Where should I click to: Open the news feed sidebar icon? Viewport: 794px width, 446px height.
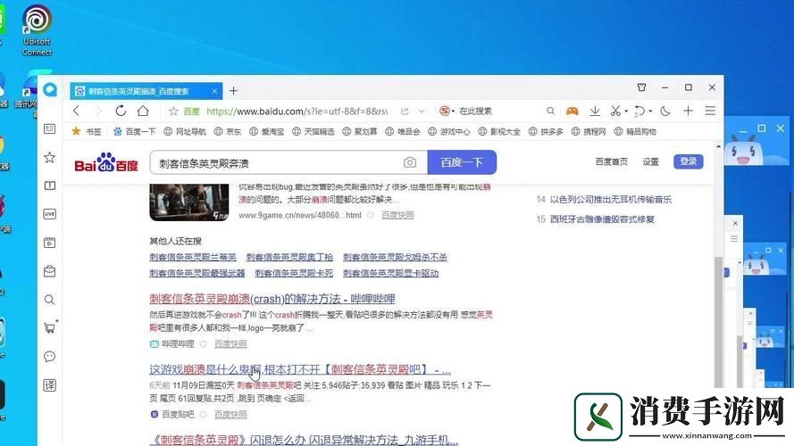[50, 129]
